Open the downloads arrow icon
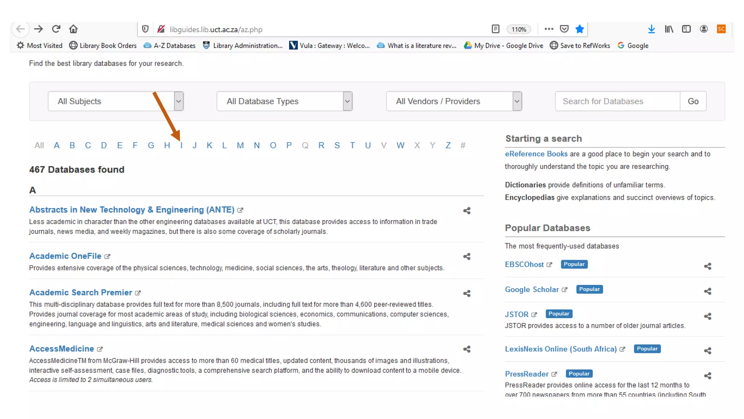The image size is (744, 419). tap(651, 29)
